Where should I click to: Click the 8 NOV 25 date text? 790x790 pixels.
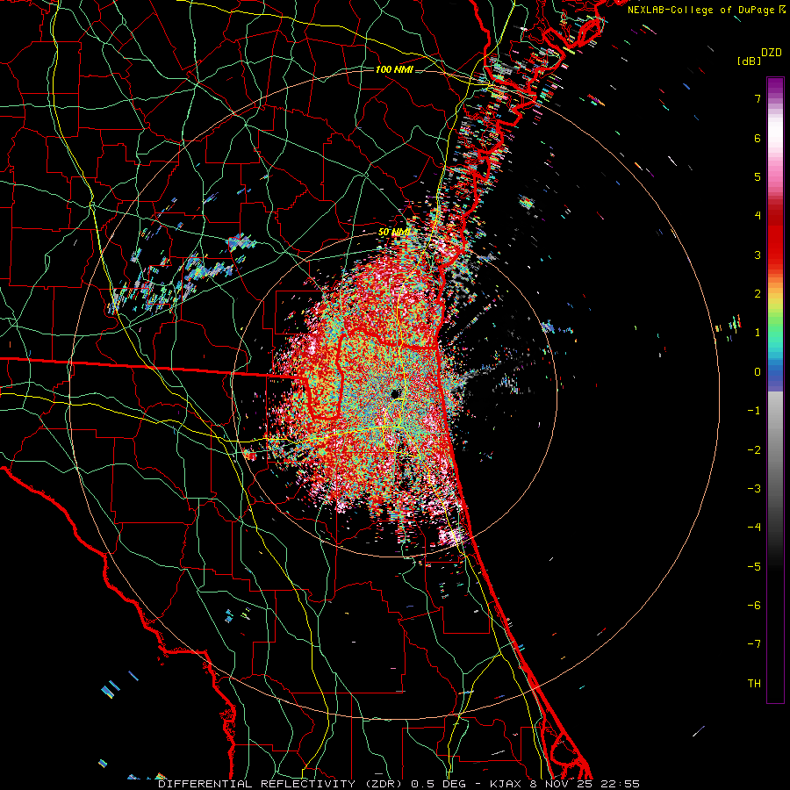tap(561, 784)
